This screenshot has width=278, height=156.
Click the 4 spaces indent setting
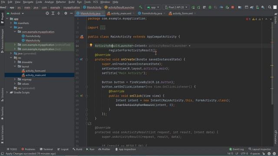pos(255,154)
